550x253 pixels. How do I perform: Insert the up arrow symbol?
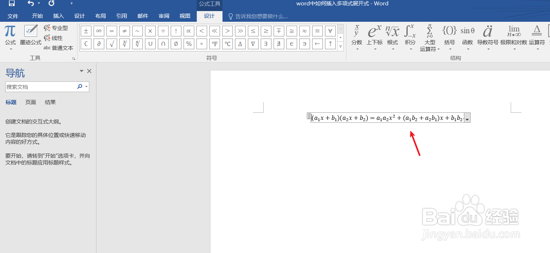coord(330,44)
